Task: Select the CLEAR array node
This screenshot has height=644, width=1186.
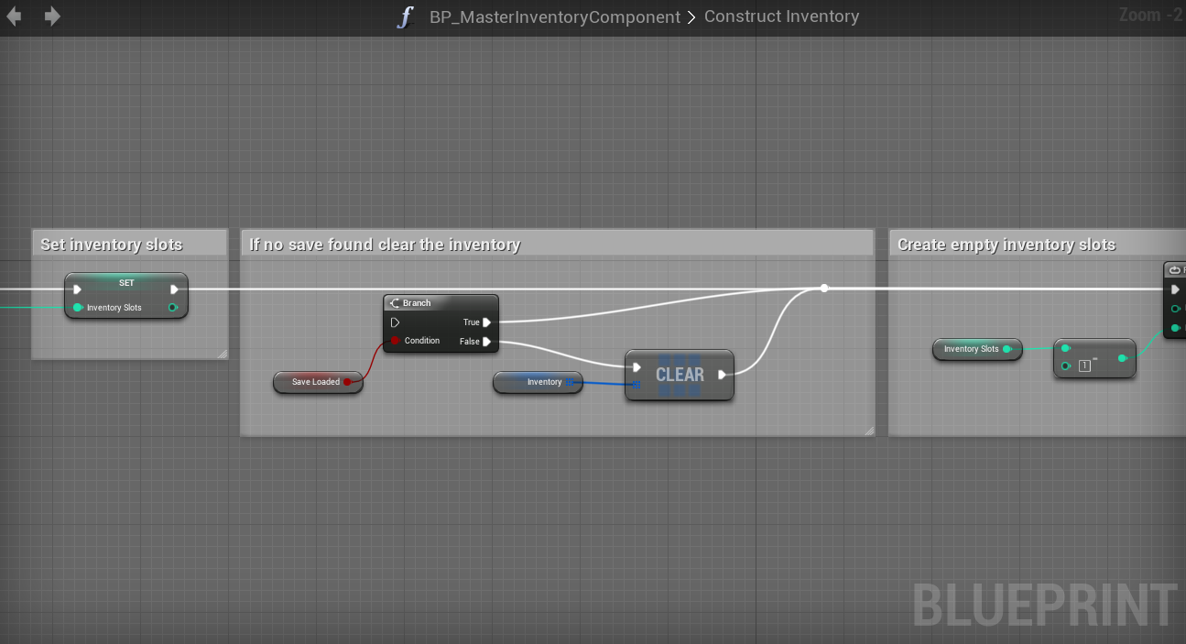Action: point(680,375)
